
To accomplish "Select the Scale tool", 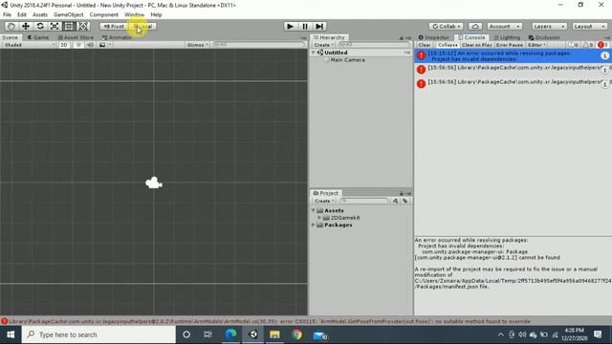I will [55, 26].
